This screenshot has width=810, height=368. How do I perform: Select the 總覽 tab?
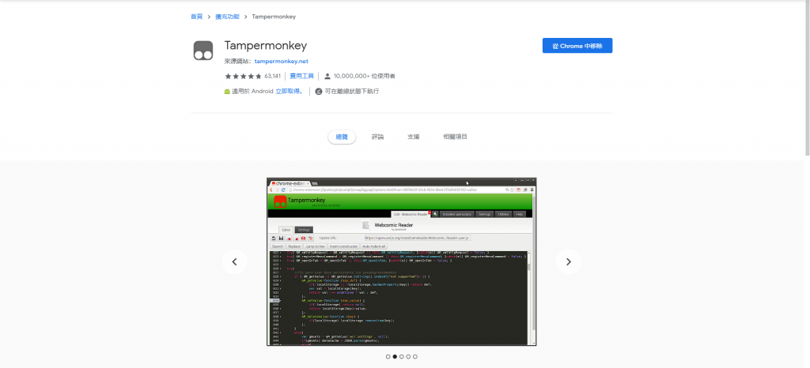342,137
